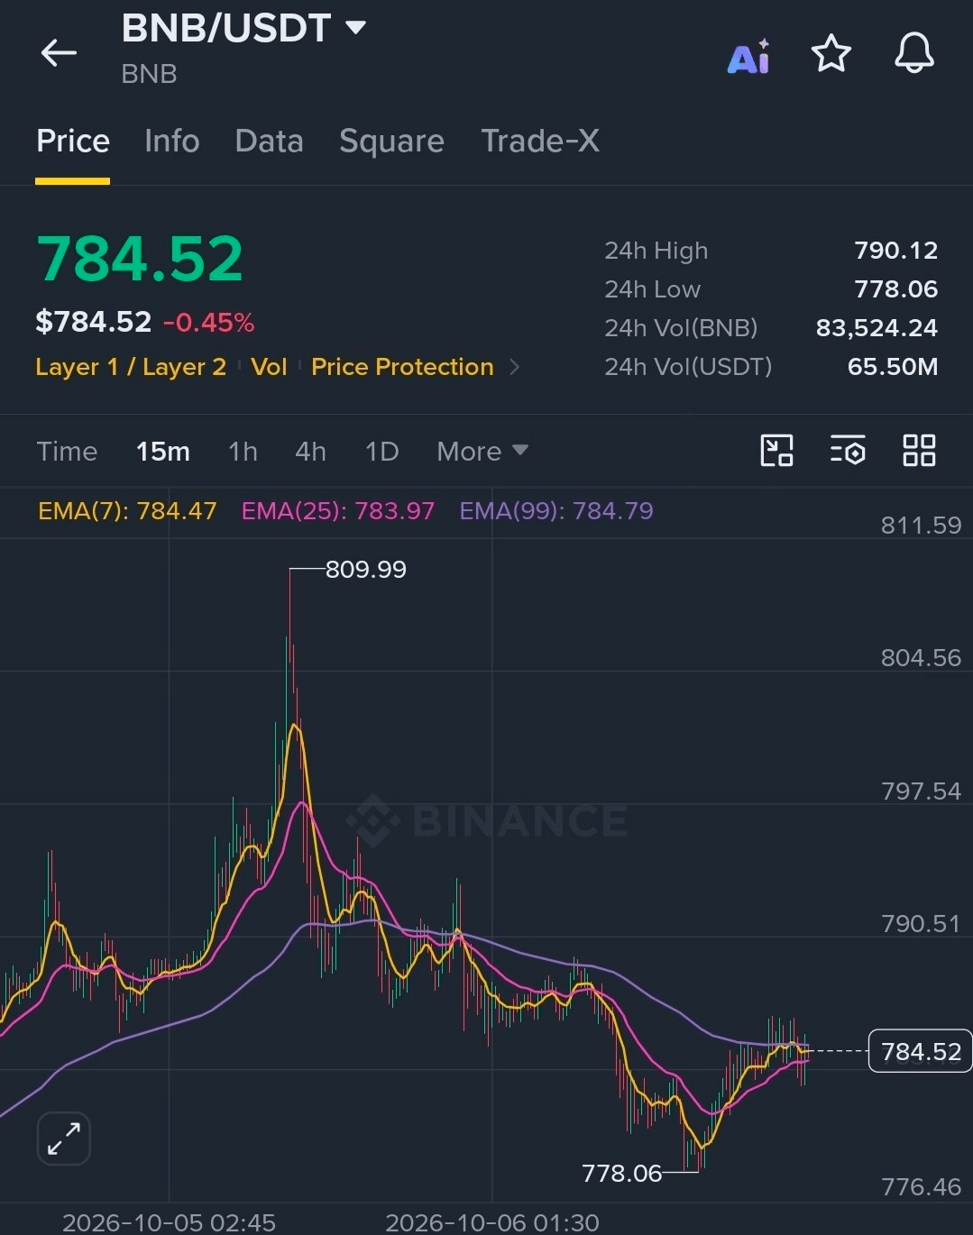The height and width of the screenshot is (1235, 973).
Task: Switch to the Info tab
Action: click(172, 142)
